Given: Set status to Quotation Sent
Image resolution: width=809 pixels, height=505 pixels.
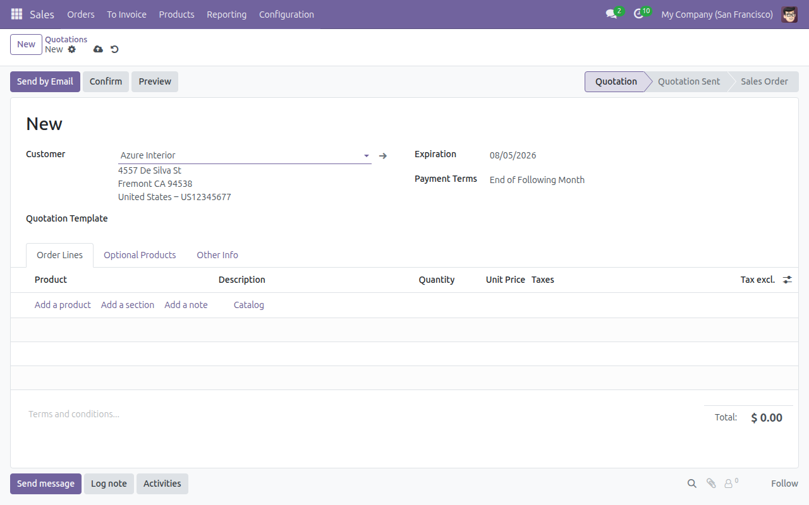Looking at the screenshot, I should click(689, 81).
